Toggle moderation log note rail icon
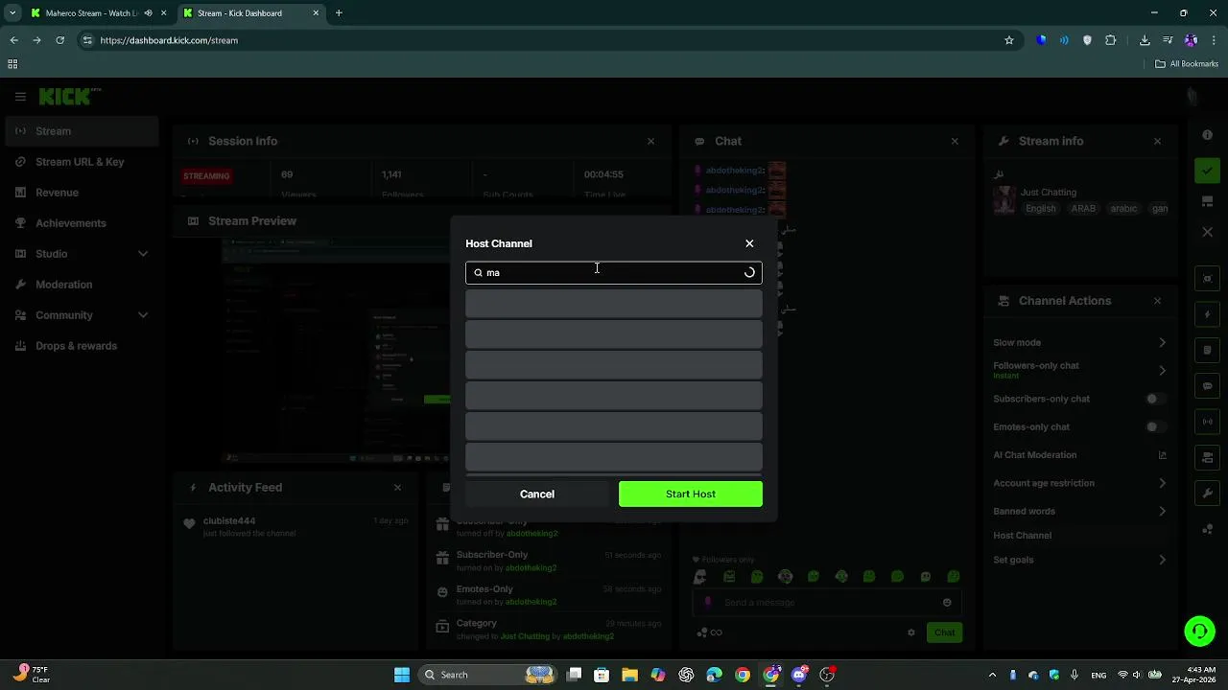 coord(1208,350)
